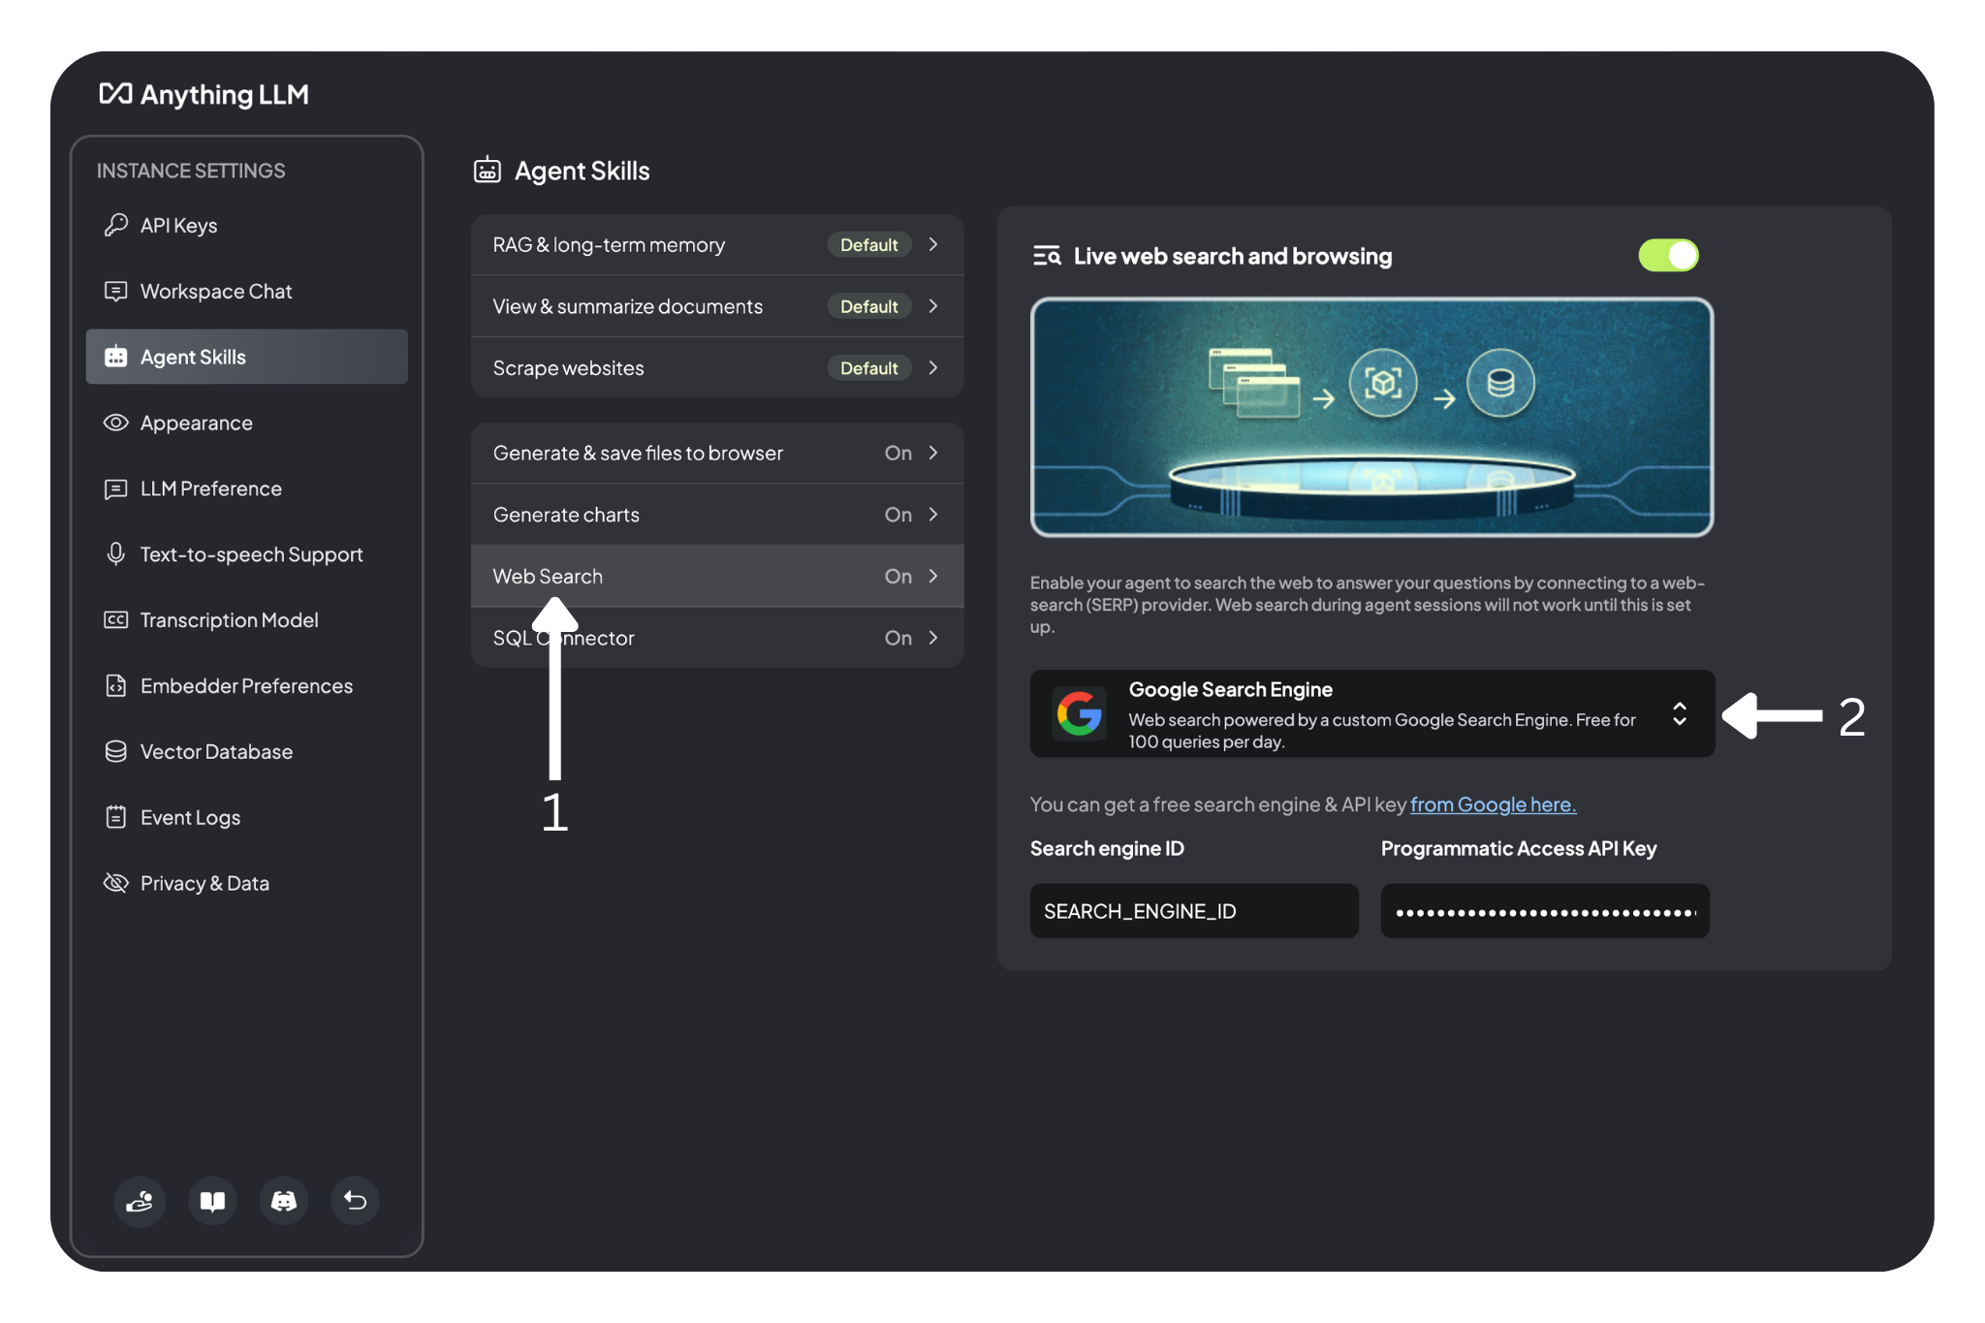Expand RAG & long-term memory chevron

click(x=933, y=244)
